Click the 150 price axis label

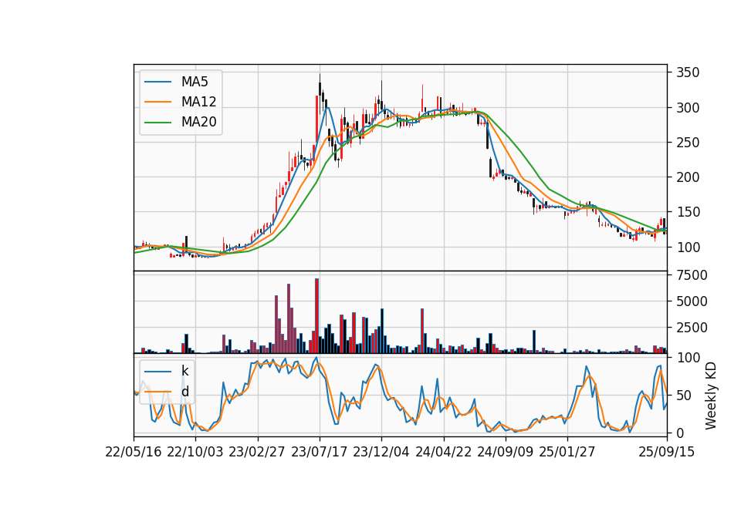tap(688, 213)
